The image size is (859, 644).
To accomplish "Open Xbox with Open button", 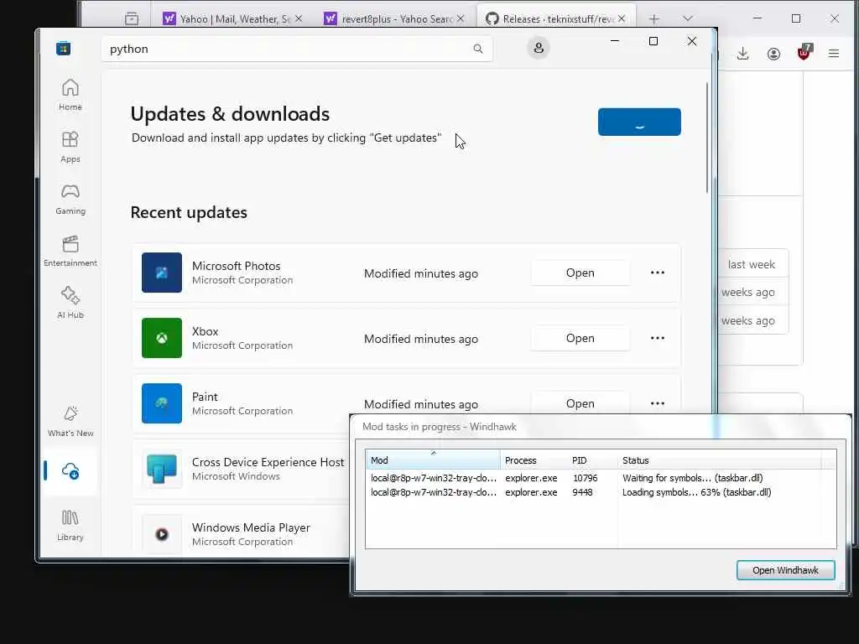I will 580,338.
